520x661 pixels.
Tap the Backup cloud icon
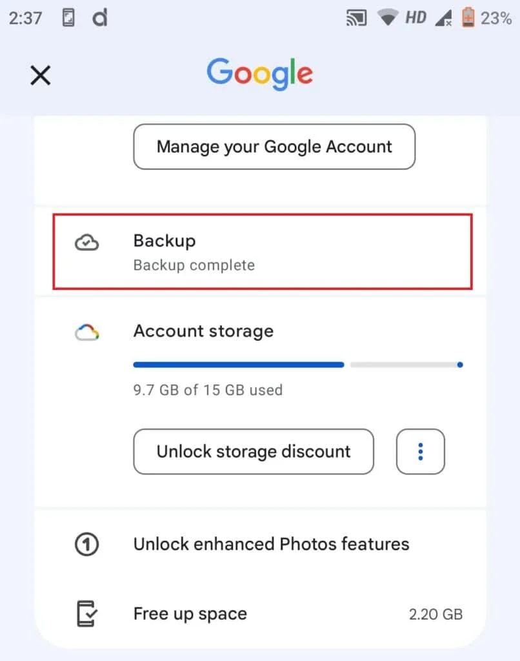(86, 243)
